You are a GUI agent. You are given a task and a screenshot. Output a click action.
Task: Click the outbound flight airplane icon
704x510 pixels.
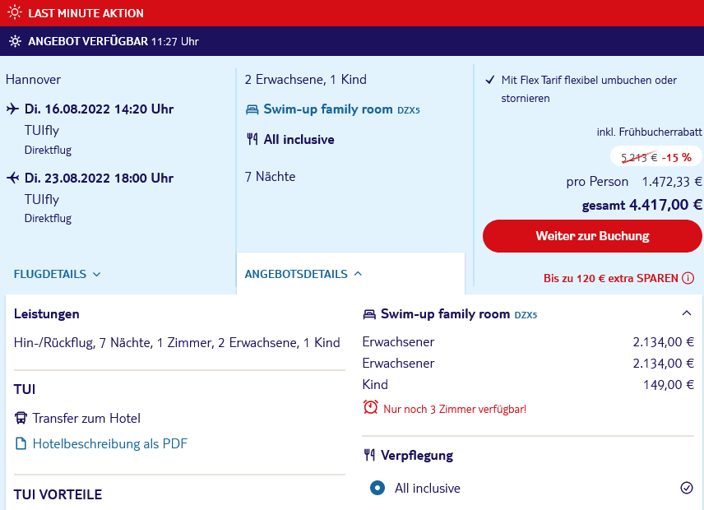(x=12, y=109)
